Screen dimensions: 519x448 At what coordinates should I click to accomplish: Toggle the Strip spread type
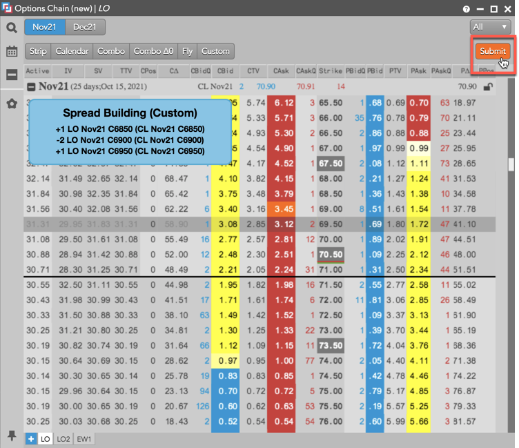[x=38, y=51]
